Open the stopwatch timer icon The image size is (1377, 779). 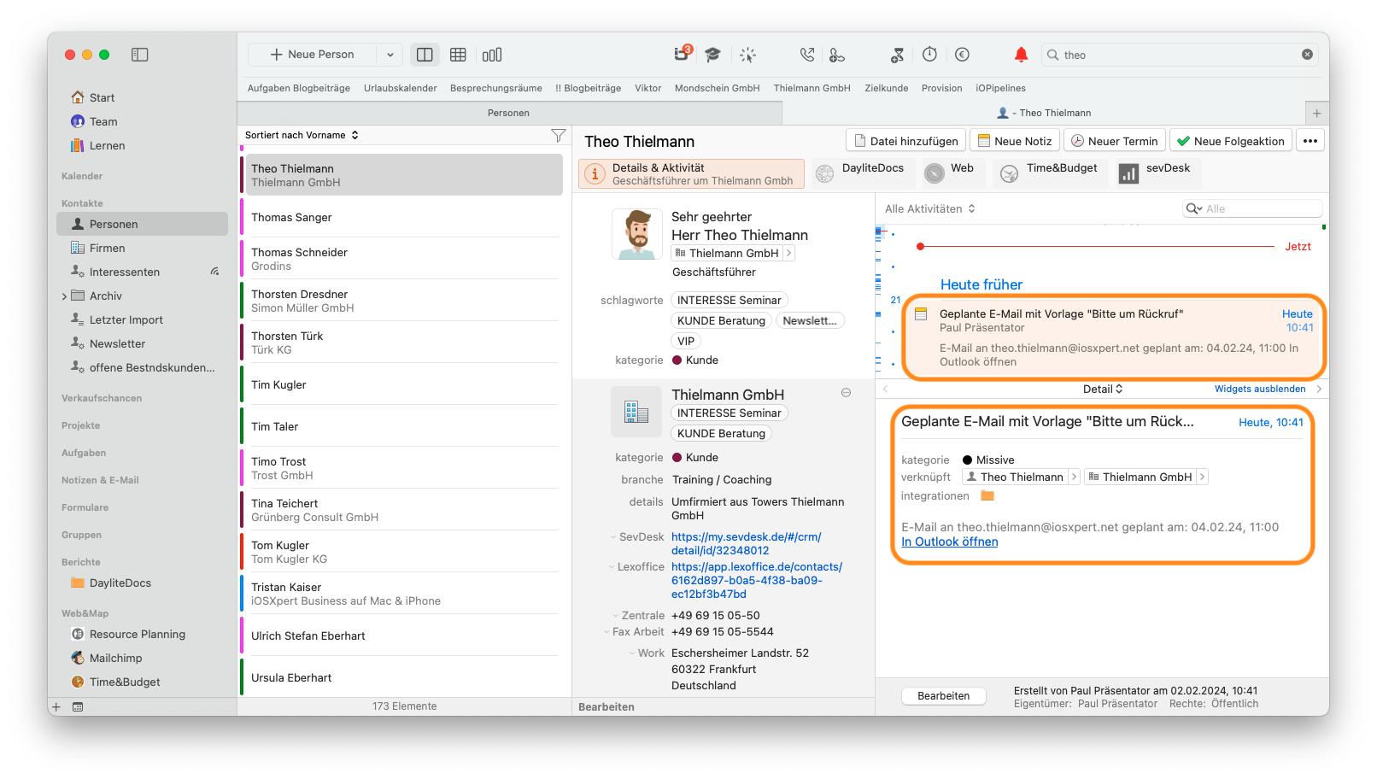coord(929,55)
